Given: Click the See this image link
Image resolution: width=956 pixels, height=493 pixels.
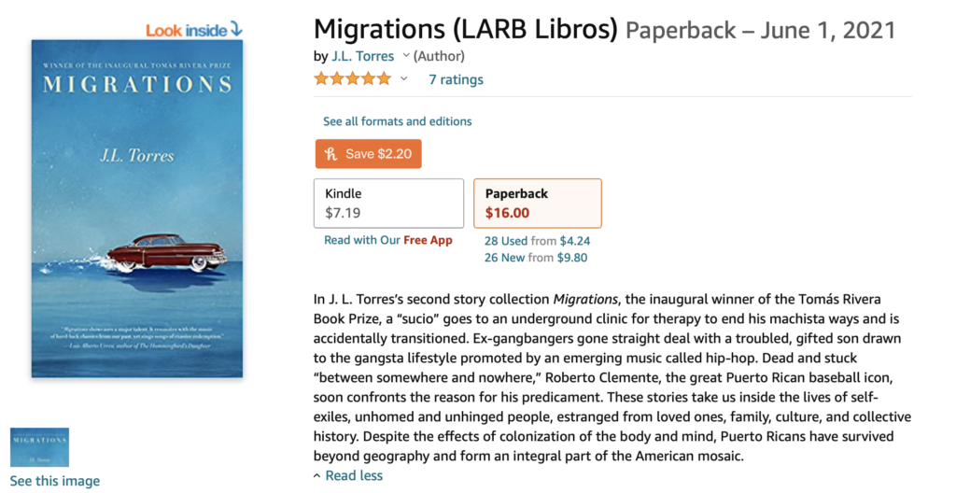Looking at the screenshot, I should 54,481.
